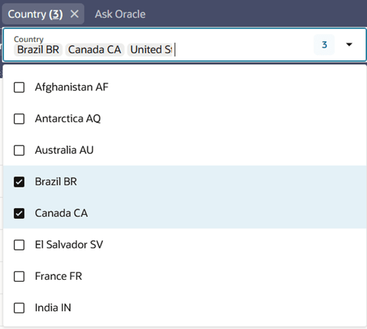The image size is (367, 329).
Task: Click the Brazil BR selected chip
Action: [38, 50]
